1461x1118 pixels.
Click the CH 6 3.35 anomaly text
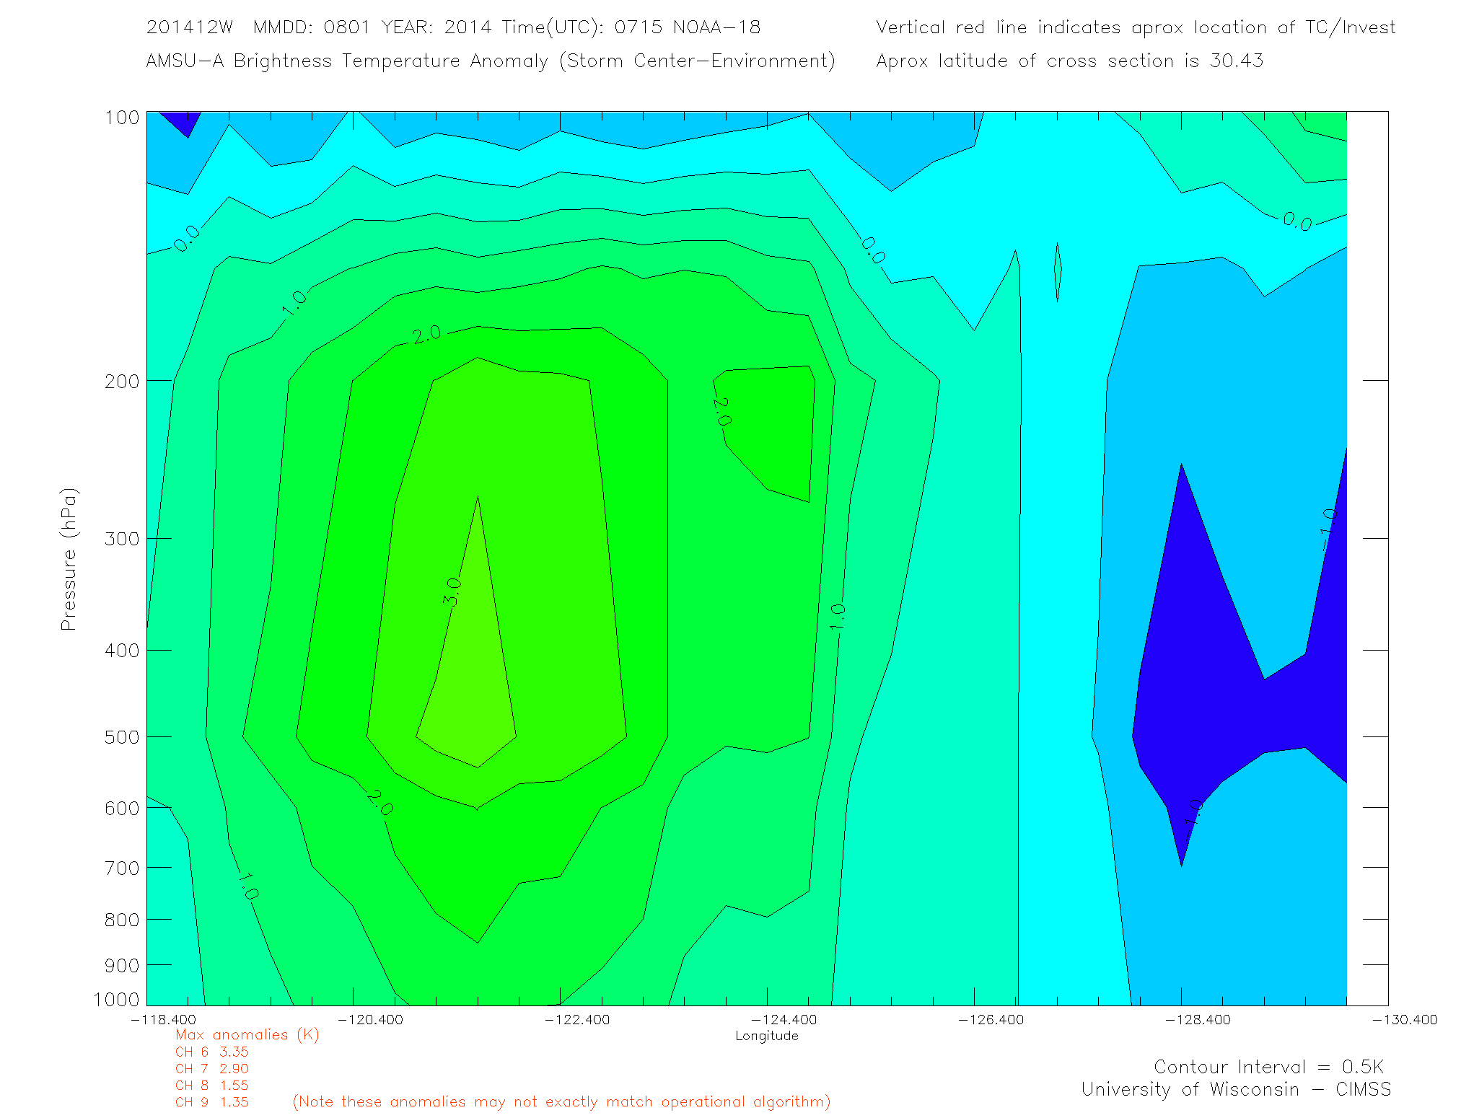point(211,1052)
